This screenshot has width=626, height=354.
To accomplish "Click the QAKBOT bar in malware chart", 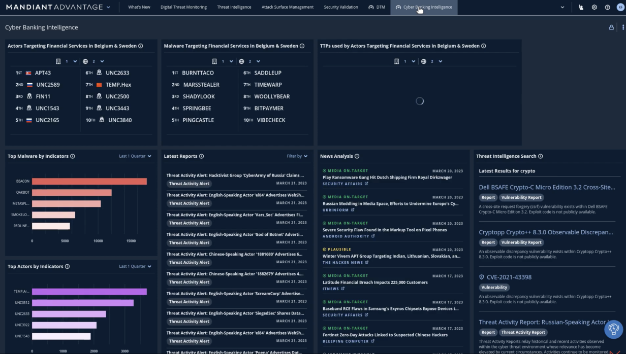I will tap(72, 192).
